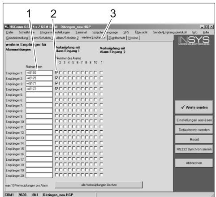
Task: Switch to the Zugriffschutz tab
Action: (117, 38)
